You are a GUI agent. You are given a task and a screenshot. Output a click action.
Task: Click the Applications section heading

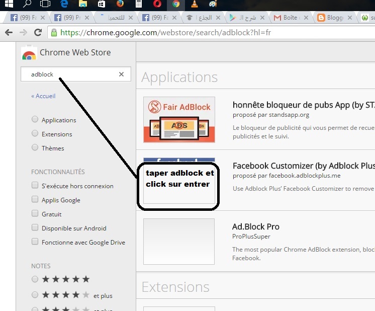(x=179, y=77)
